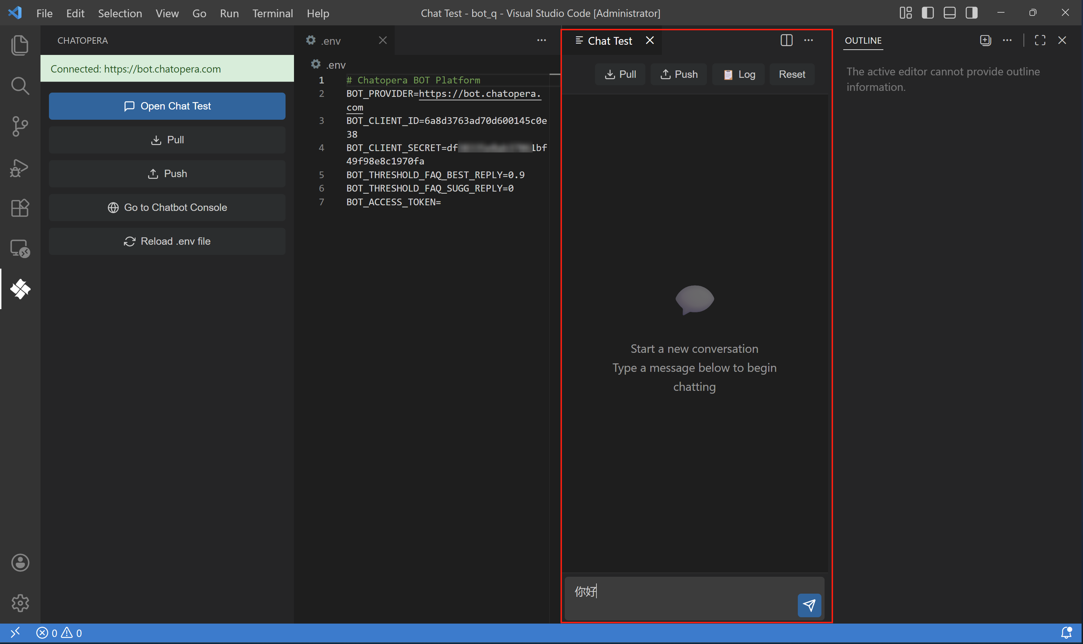1083x644 pixels.
Task: Click the '# Chatopera BOT Platform' comment line
Action: click(x=413, y=80)
